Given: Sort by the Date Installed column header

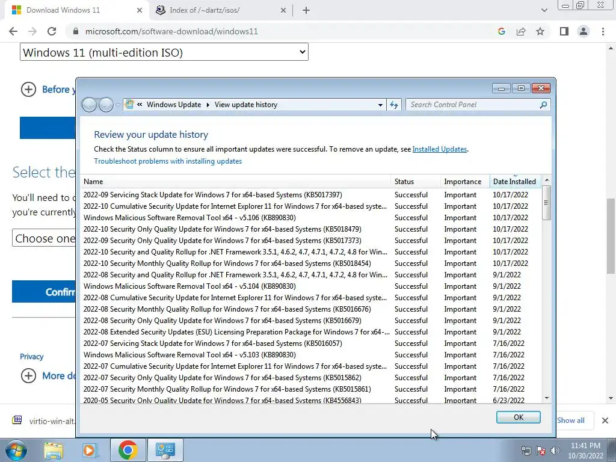Looking at the screenshot, I should click(515, 182).
